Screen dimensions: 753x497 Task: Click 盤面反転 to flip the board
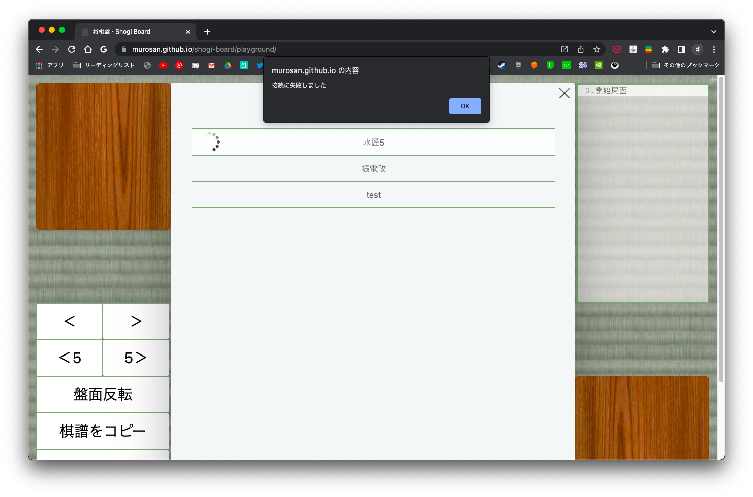(x=103, y=395)
